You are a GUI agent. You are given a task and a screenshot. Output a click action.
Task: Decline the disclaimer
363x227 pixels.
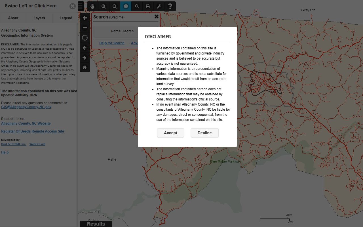[x=204, y=133]
